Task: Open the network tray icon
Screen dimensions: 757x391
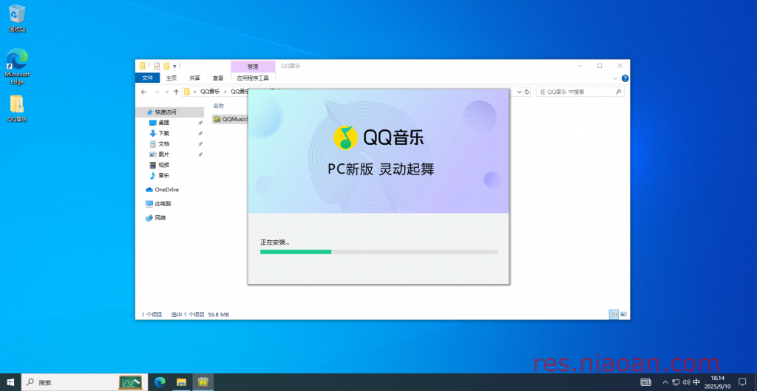Action: [x=676, y=382]
